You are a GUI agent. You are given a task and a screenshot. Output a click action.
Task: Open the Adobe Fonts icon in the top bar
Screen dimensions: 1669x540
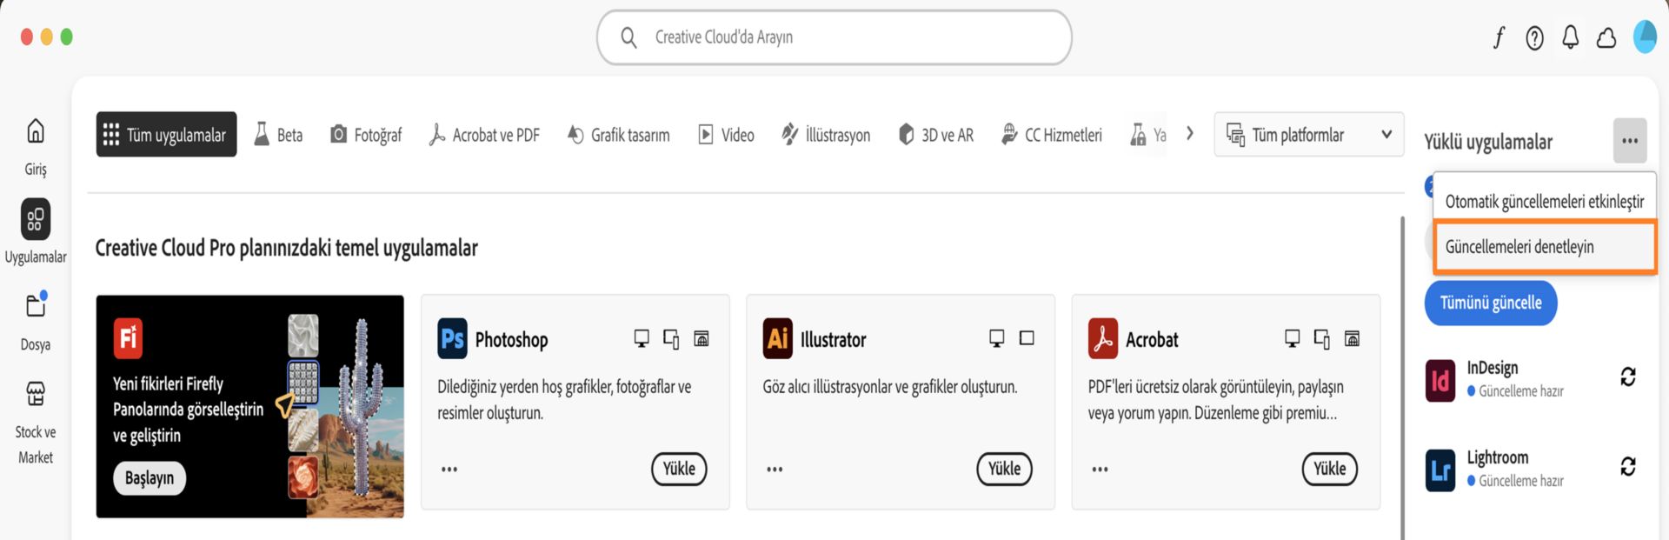tap(1498, 38)
